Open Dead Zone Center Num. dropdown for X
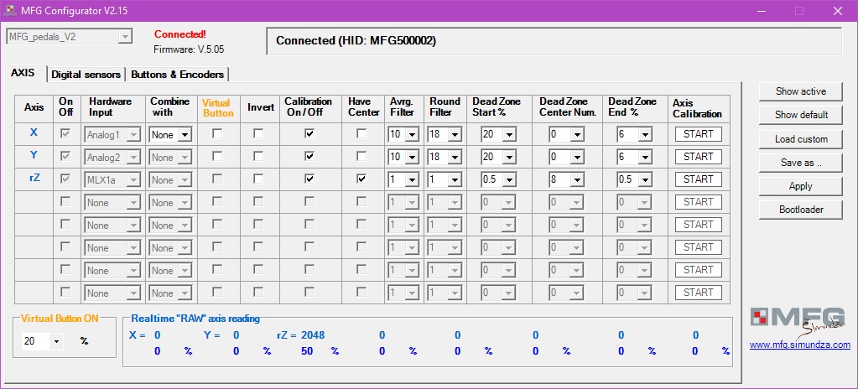Image resolution: width=858 pixels, height=389 pixels. click(x=567, y=135)
